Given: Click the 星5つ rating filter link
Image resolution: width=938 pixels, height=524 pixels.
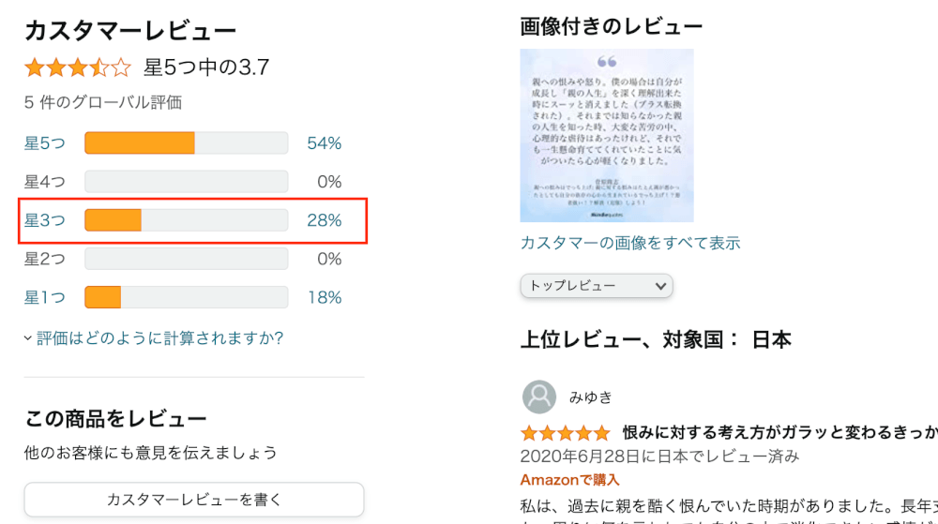Looking at the screenshot, I should 45,143.
